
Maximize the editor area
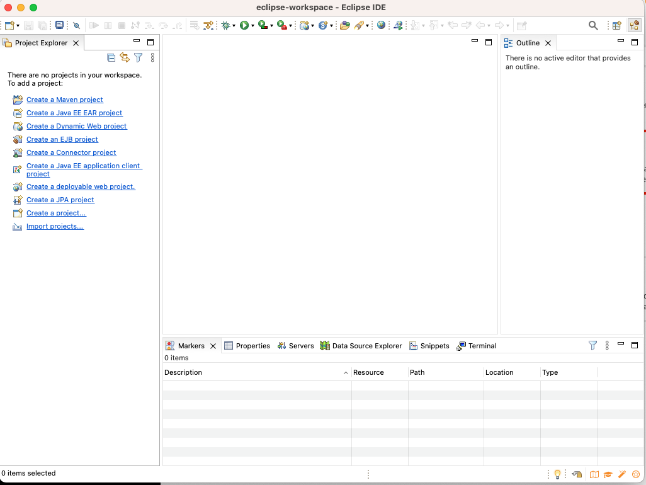(489, 42)
